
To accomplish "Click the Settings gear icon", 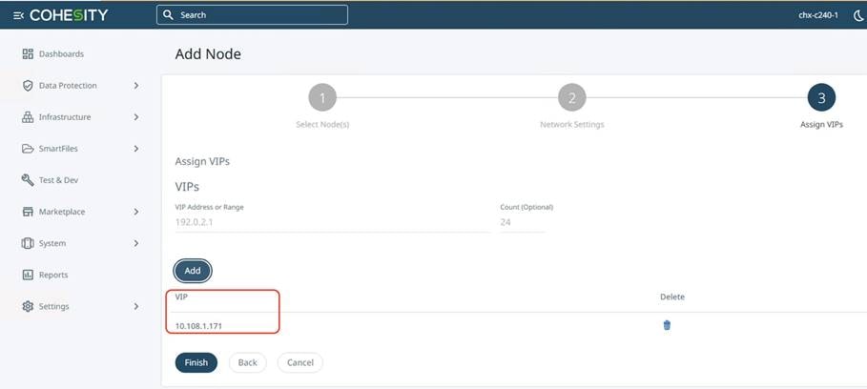I will [28, 306].
